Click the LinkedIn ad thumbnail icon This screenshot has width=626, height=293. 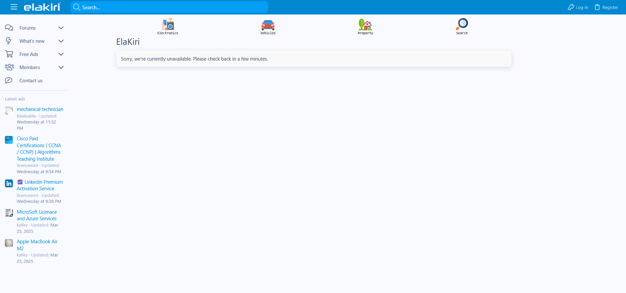coord(9,183)
